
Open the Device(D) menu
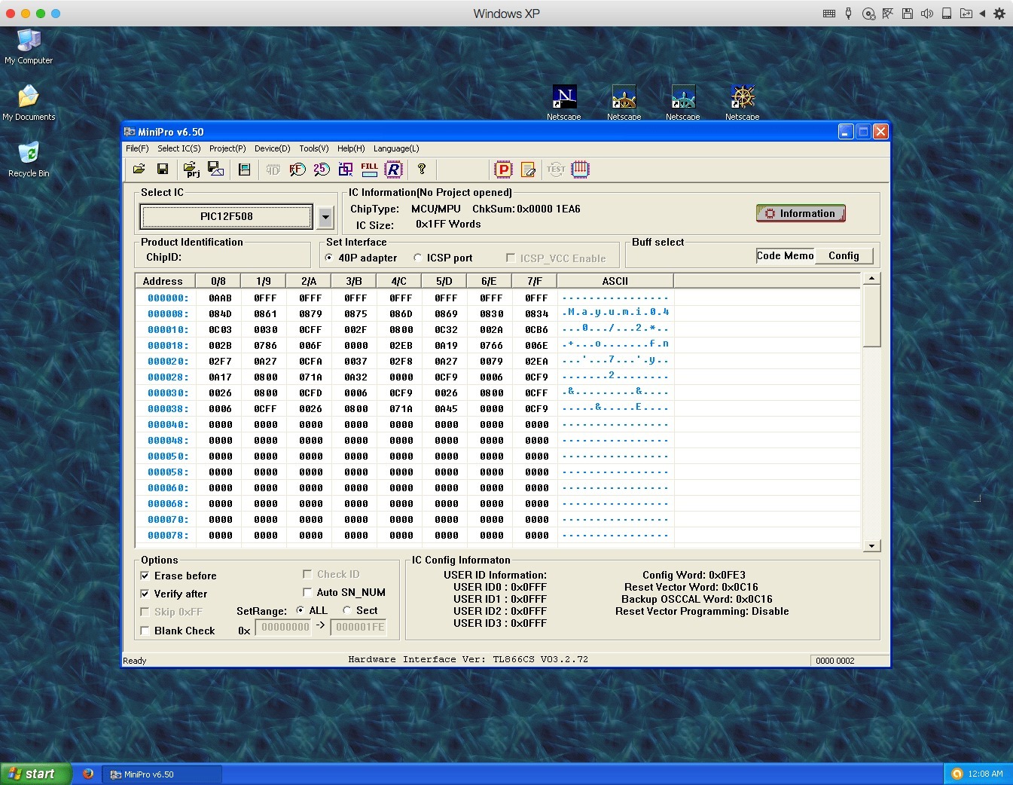pyautogui.click(x=272, y=148)
